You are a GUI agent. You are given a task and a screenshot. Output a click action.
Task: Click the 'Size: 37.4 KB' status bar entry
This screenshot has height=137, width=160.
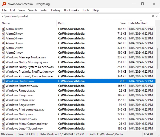[26, 134]
